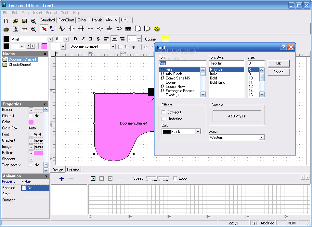Choose the yellow lamp shape tool

(x=157, y=29)
